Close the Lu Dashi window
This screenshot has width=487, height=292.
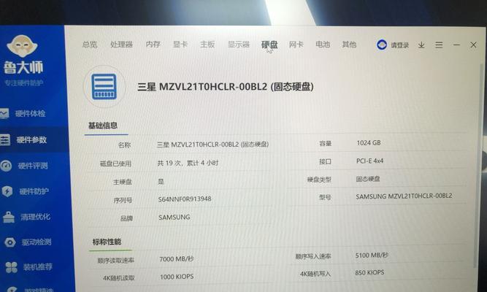click(x=473, y=45)
